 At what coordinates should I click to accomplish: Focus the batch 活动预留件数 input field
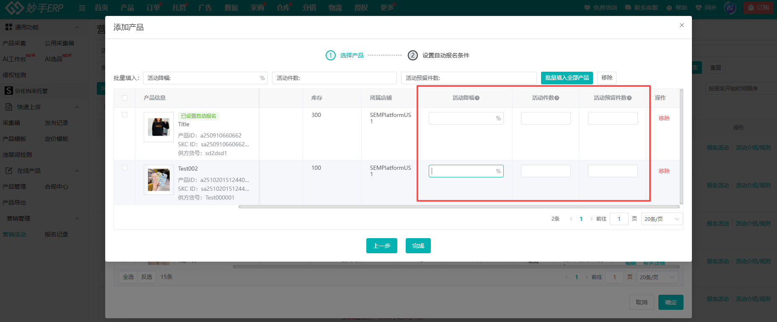point(469,78)
